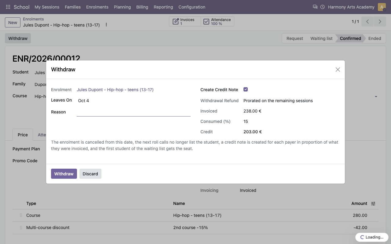This screenshot has width=391, height=244.
Task: Open the column settings icon beside Amount
Action: point(373,203)
